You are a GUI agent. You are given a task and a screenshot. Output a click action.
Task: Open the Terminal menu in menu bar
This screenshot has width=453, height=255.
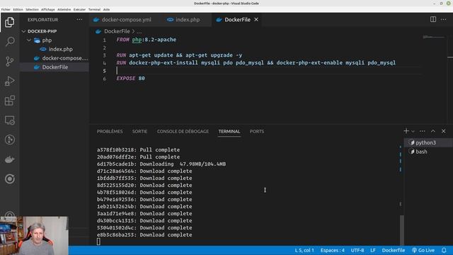tap(94, 9)
